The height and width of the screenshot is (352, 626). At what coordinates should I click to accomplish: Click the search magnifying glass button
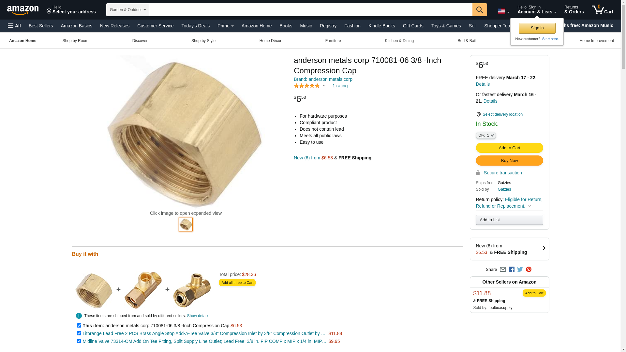tap(480, 10)
